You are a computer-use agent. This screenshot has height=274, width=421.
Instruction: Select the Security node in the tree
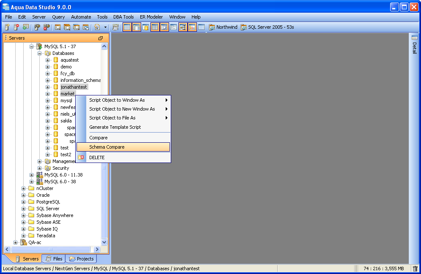pyautogui.click(x=61, y=168)
